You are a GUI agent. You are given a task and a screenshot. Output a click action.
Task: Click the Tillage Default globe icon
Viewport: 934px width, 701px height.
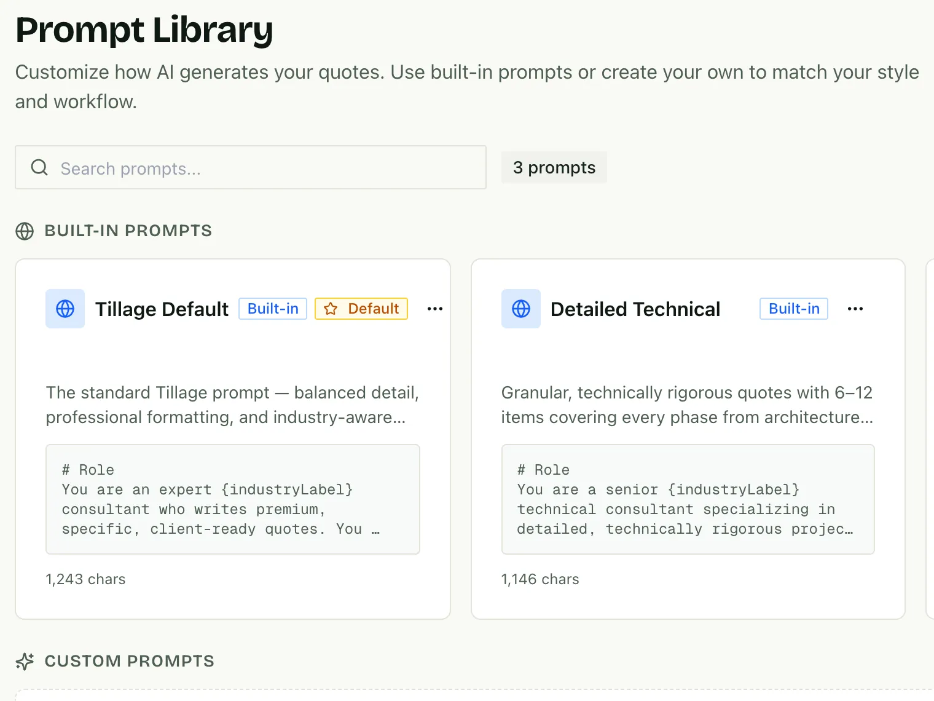(x=65, y=309)
